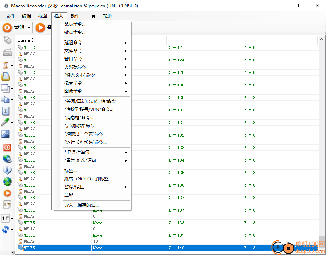Image resolution: width=326 pixels, height=255 pixels.
Task: Select "消息框"命令... entry
Action: (91, 118)
